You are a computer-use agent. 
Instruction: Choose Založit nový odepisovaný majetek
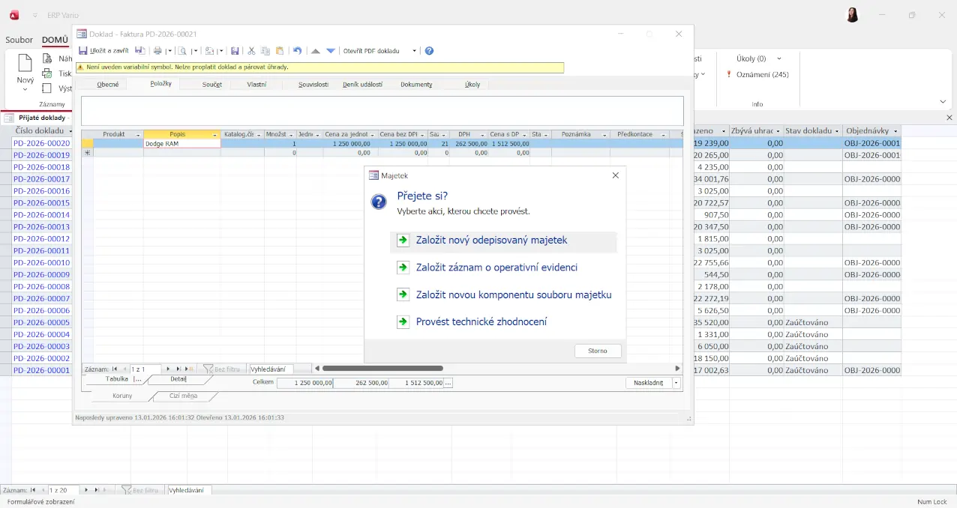click(491, 241)
